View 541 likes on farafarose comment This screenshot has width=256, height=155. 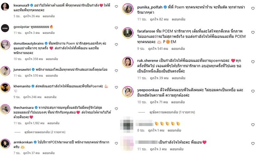pyautogui.click(x=158, y=49)
